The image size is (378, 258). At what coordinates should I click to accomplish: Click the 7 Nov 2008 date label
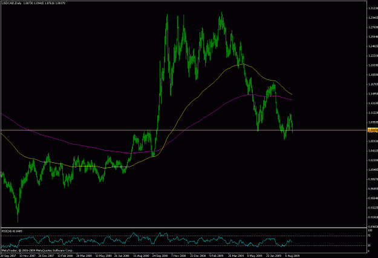[x=178, y=256]
